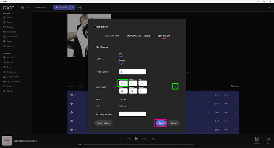Viewport: 274px width, 148px height.
Task: Click the Play now button
Action: pos(62,8)
